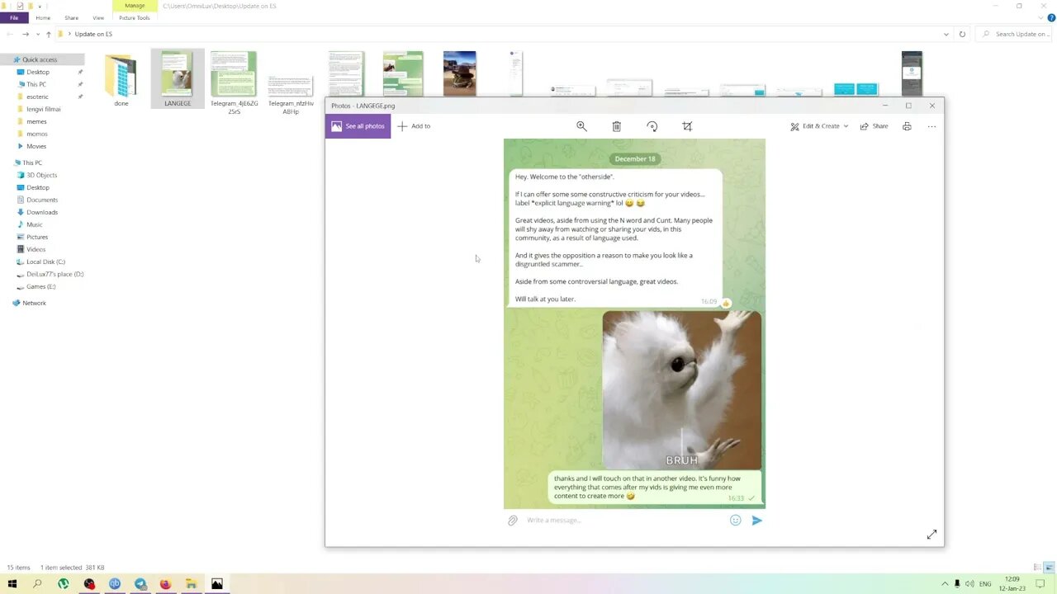This screenshot has width=1057, height=594.
Task: Click Add to button in Photos
Action: [414, 126]
